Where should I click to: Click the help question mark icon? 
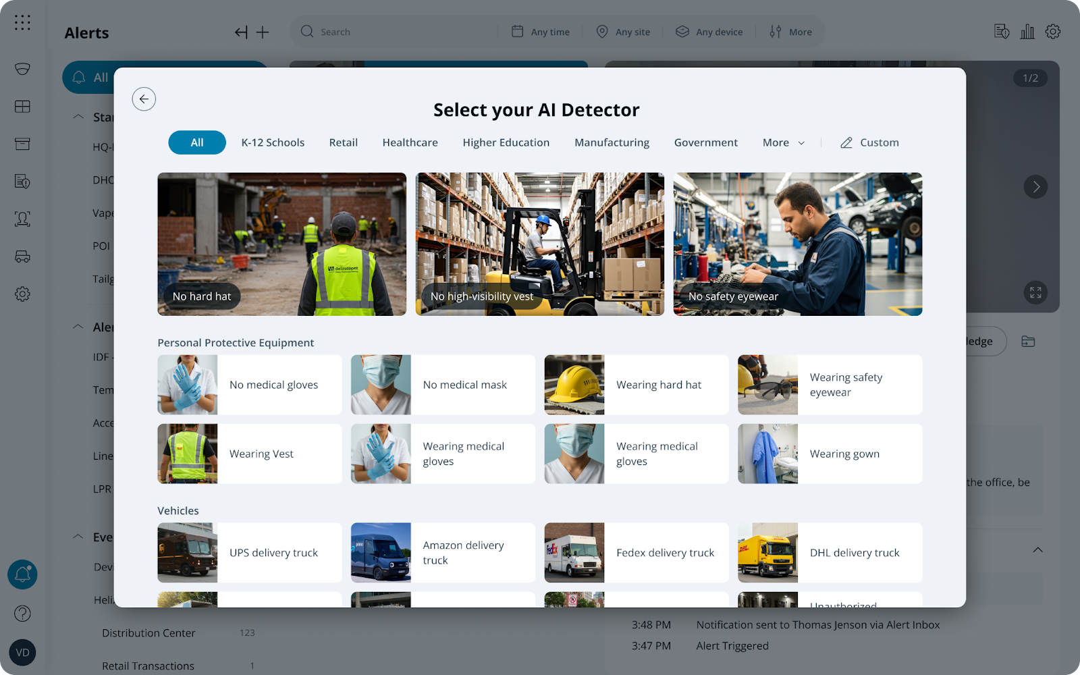tap(22, 613)
